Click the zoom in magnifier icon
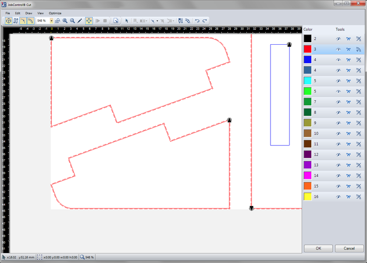Viewport: 367px width, 263px height. (65, 21)
